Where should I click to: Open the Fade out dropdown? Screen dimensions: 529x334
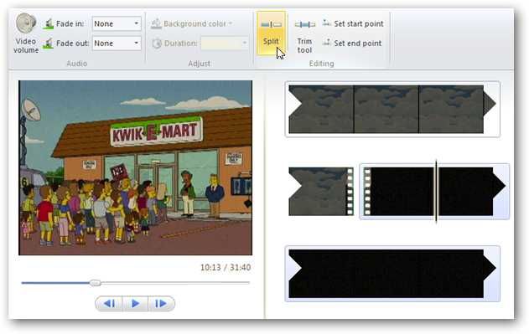[117, 44]
